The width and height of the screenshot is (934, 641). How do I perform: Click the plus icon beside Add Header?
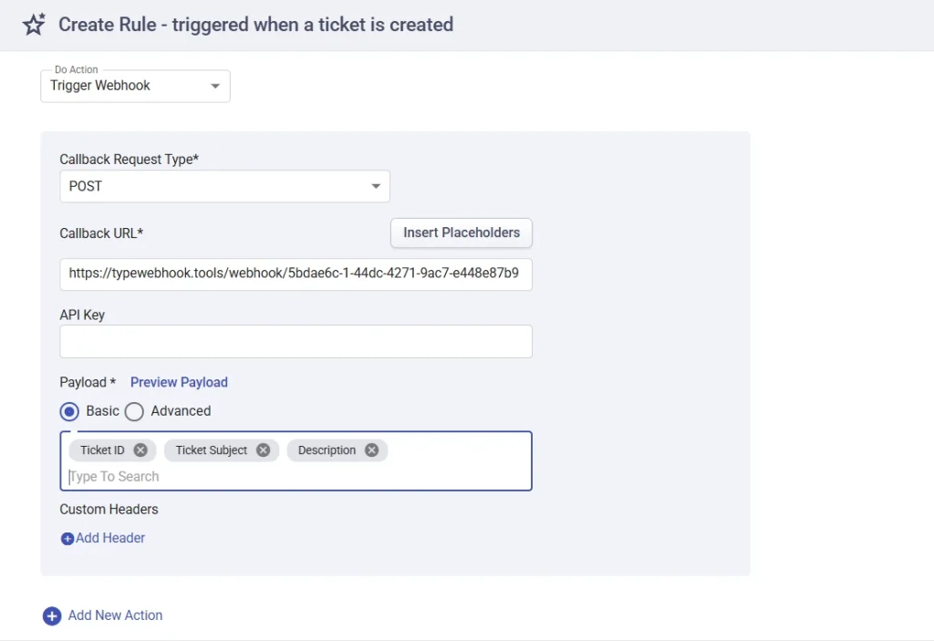pos(67,539)
